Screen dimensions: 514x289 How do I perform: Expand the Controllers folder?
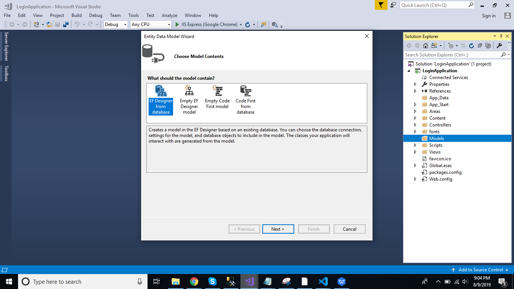(415, 125)
